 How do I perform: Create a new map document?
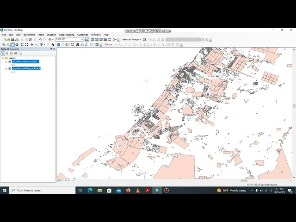point(4,39)
